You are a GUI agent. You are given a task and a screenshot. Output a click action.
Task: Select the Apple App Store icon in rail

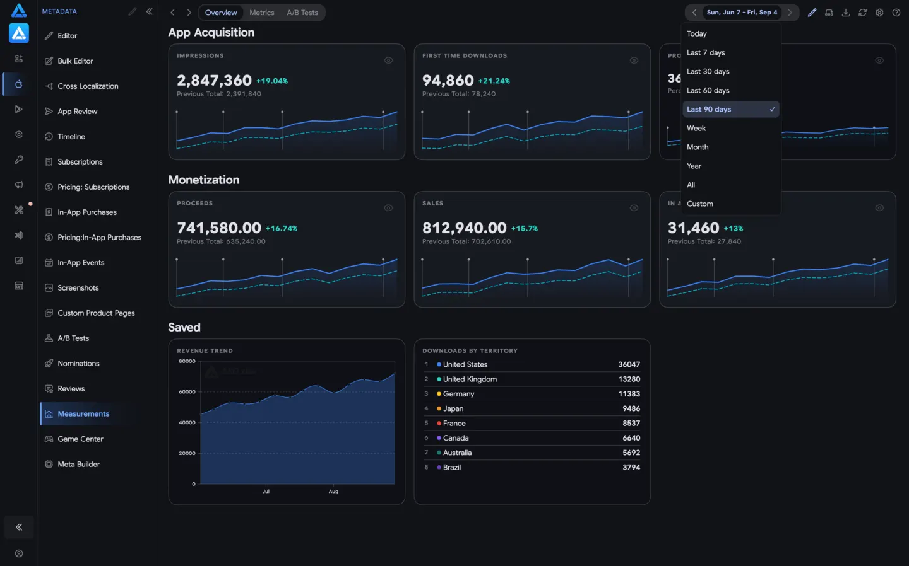point(19,84)
